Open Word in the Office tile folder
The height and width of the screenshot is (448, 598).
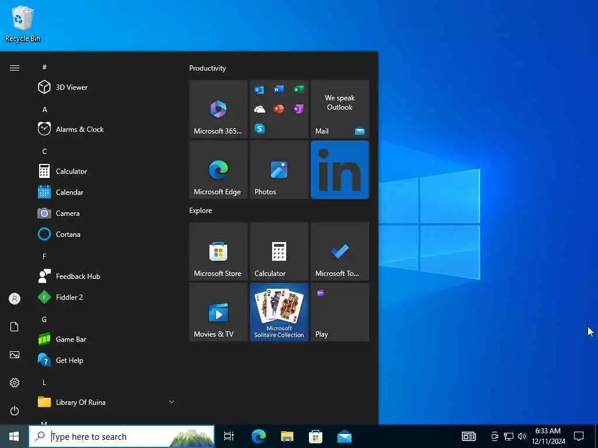[279, 89]
